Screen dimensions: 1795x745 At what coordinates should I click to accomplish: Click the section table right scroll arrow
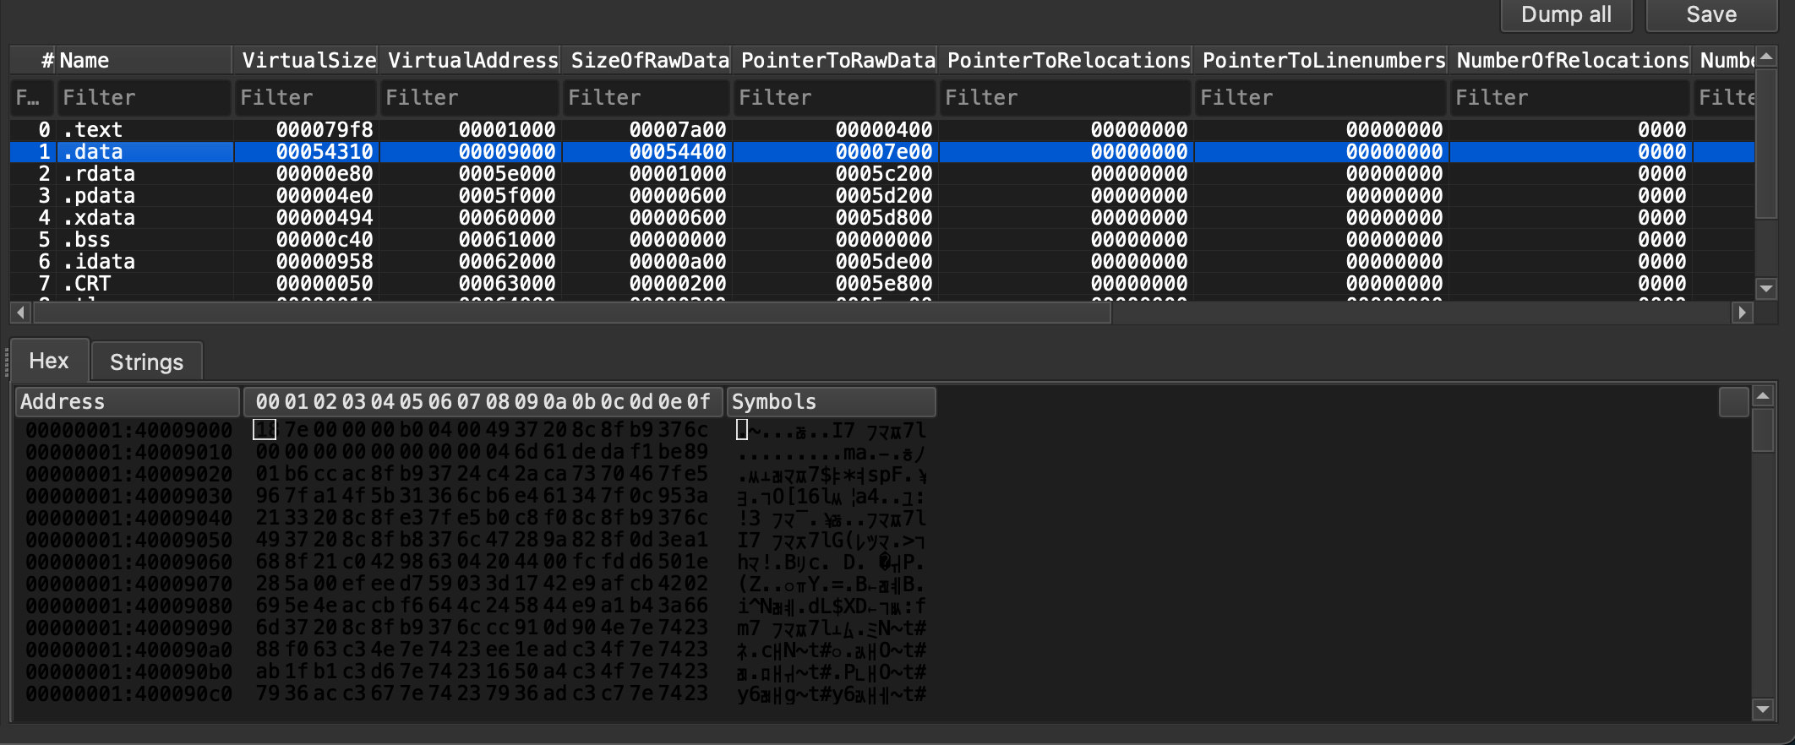tap(1742, 313)
